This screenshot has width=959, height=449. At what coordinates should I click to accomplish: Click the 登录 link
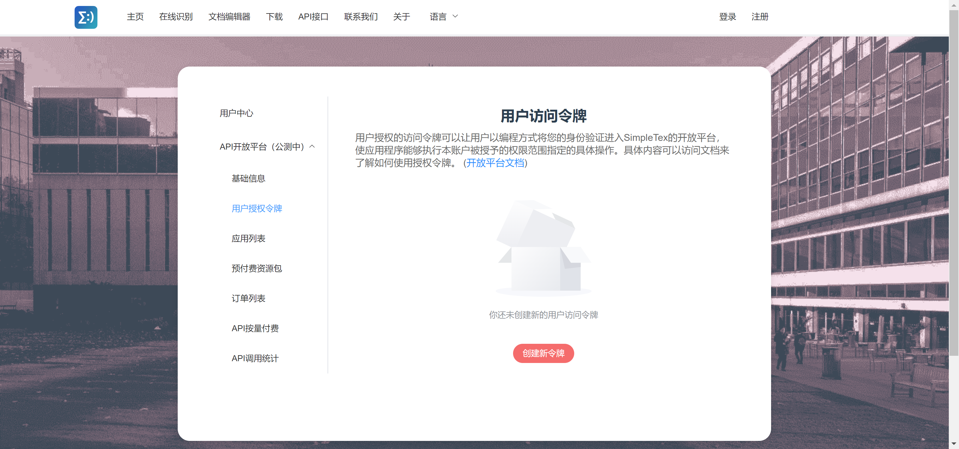pos(727,17)
